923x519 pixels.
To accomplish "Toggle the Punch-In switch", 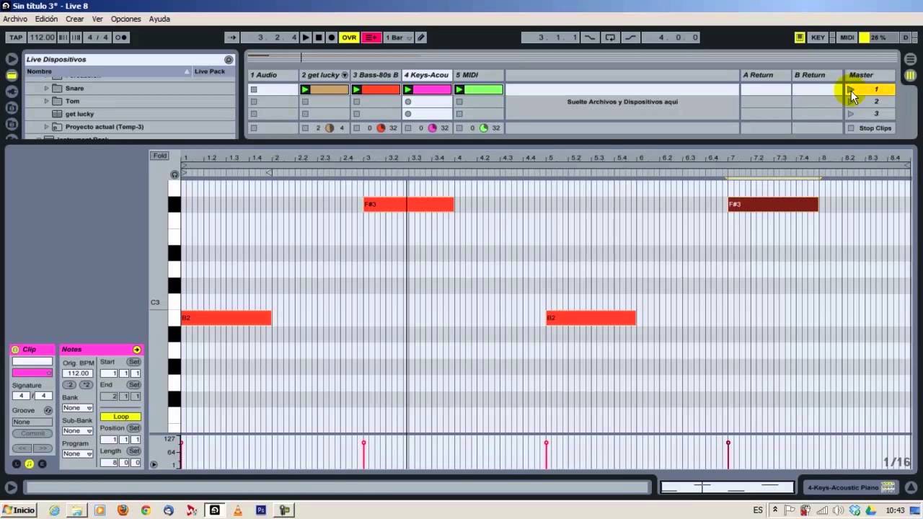I will [x=590, y=37].
